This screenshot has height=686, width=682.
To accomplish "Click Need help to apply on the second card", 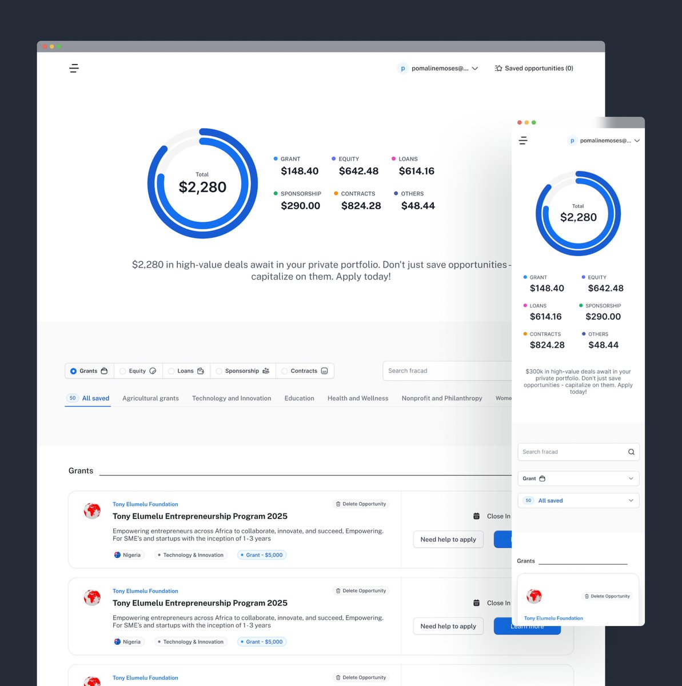I will (x=448, y=626).
